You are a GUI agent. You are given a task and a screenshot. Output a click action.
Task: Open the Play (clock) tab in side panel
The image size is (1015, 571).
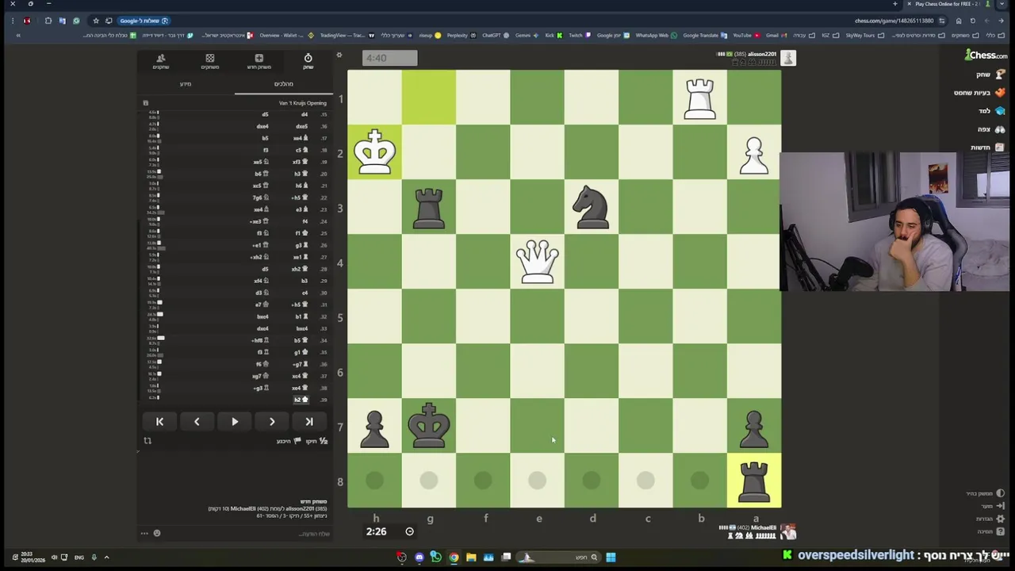[x=308, y=61]
